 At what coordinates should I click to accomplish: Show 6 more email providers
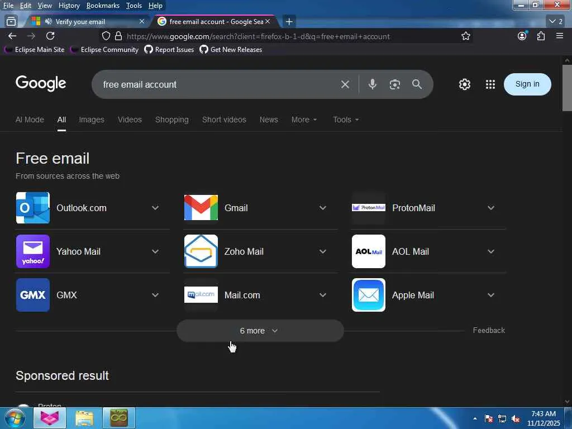coord(260,331)
